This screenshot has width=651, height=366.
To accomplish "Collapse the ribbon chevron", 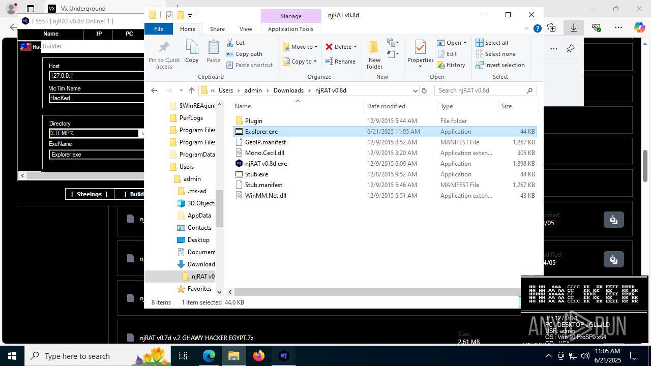I will click(527, 29).
